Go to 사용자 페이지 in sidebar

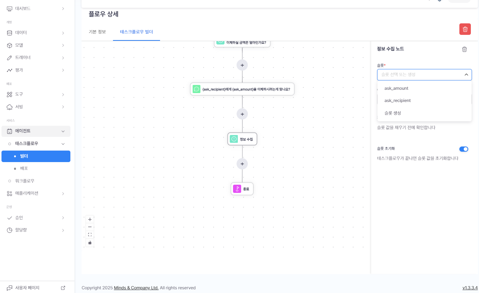(x=27, y=288)
